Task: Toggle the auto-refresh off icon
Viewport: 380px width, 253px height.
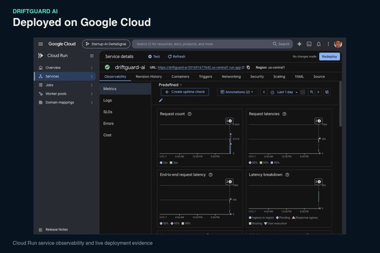Action: 327,92
